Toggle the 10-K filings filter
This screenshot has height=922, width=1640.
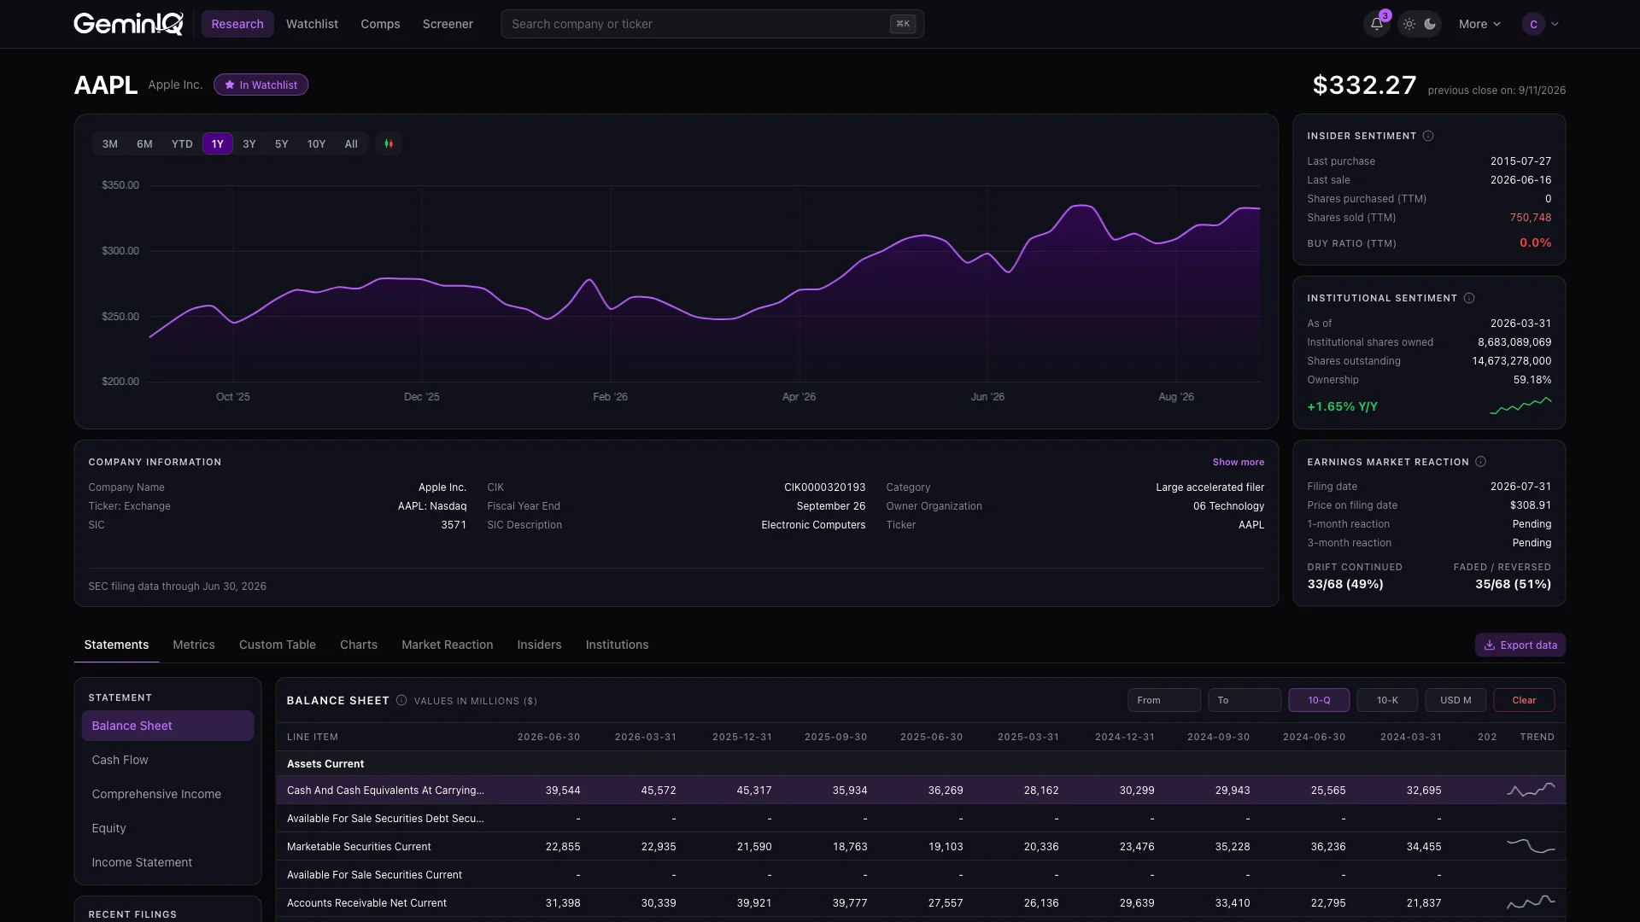coord(1387,700)
